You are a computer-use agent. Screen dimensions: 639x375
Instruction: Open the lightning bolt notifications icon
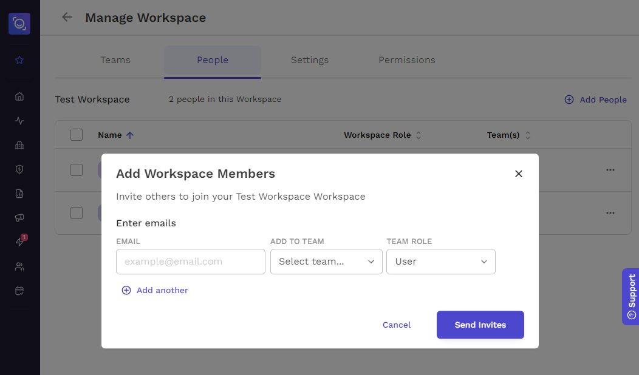tap(19, 242)
